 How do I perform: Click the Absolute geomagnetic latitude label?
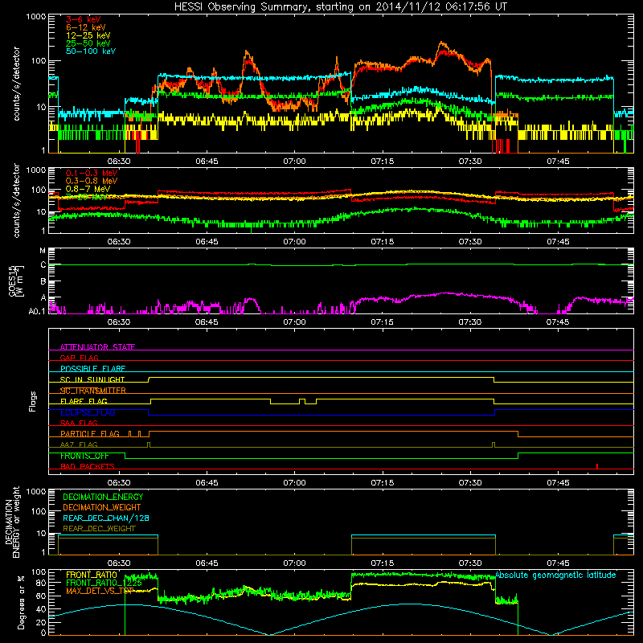[556, 575]
